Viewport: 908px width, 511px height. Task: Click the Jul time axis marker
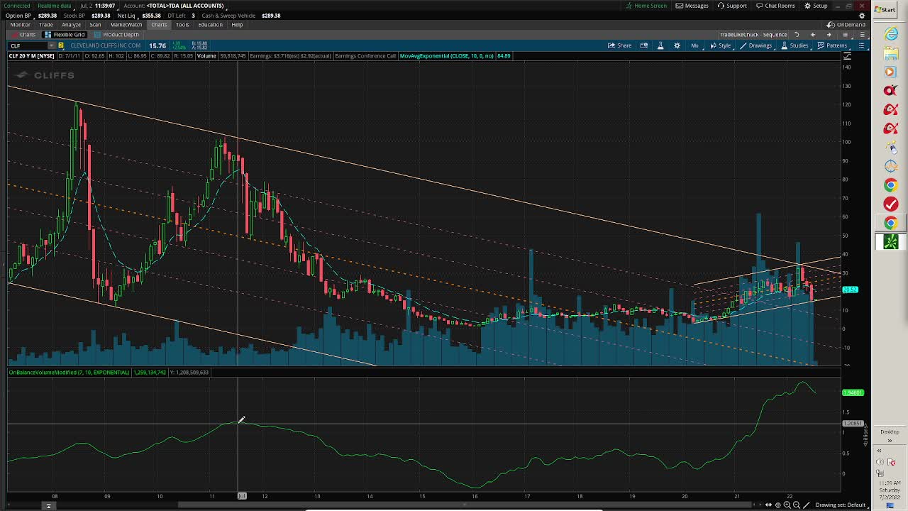pyautogui.click(x=242, y=496)
